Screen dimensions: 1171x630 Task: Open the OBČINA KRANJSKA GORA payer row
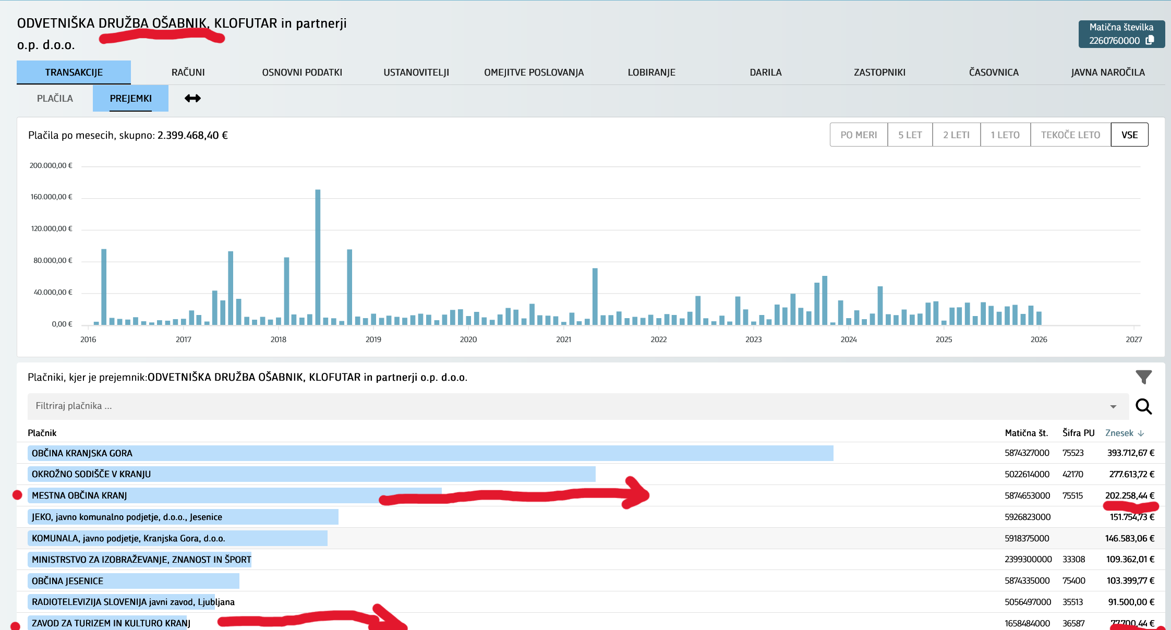[82, 453]
